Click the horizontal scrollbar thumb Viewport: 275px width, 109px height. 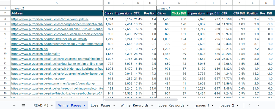coord(141,100)
